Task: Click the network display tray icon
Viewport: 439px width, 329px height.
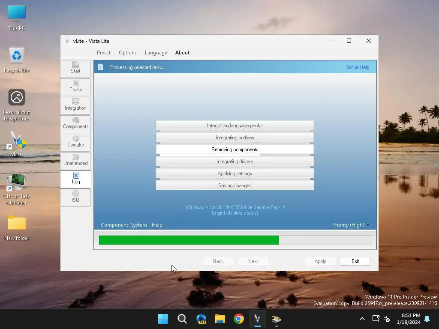Action: [376, 319]
